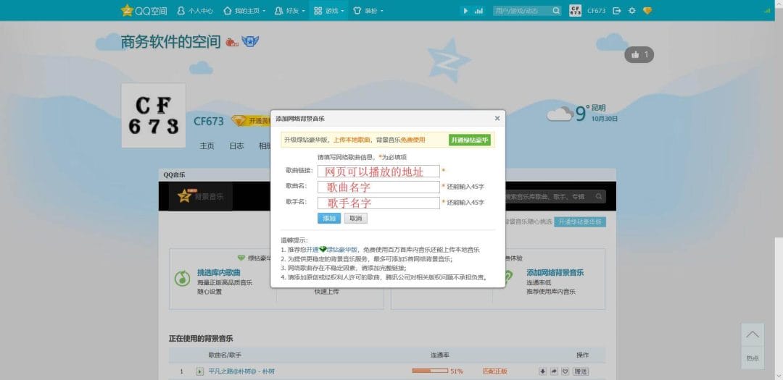Viewport: 783px width, 380px height.
Task: Click the 取消 button
Action: pyautogui.click(x=355, y=219)
